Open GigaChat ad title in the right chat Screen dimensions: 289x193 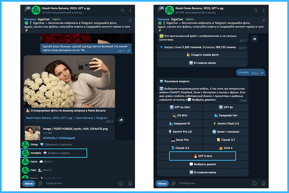177,19
